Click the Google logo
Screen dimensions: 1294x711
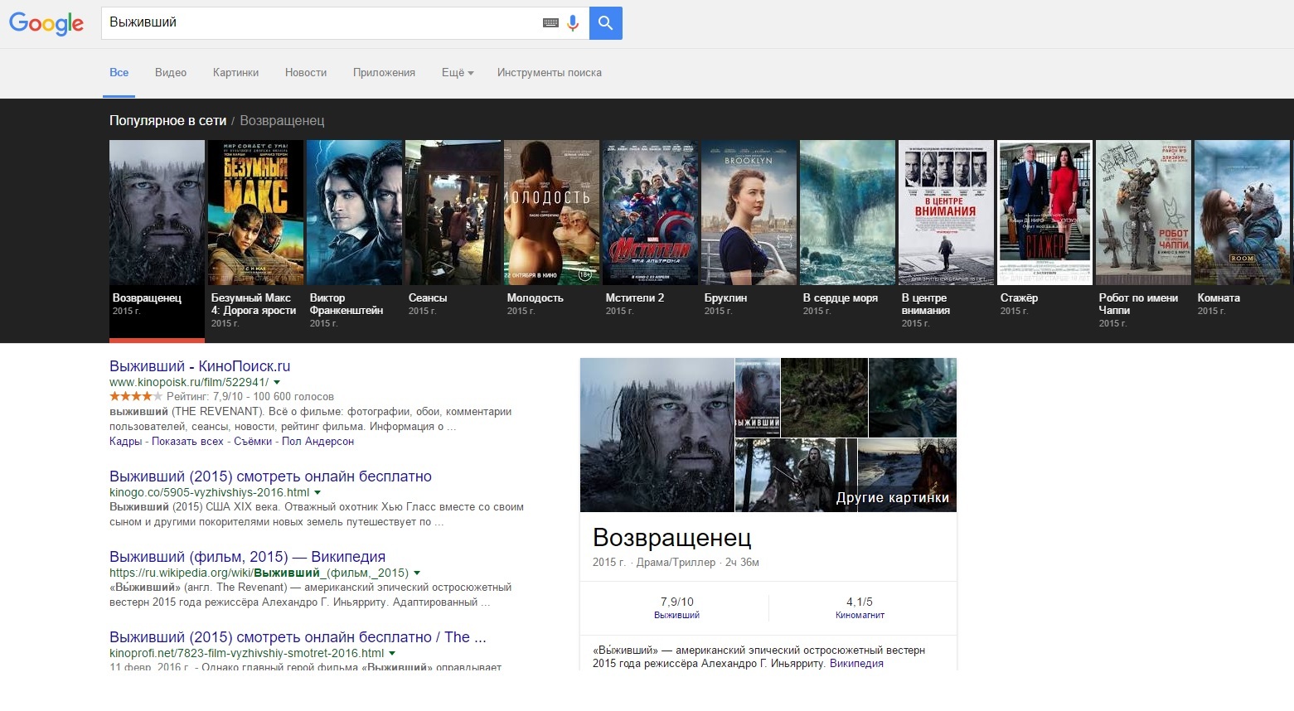[46, 23]
